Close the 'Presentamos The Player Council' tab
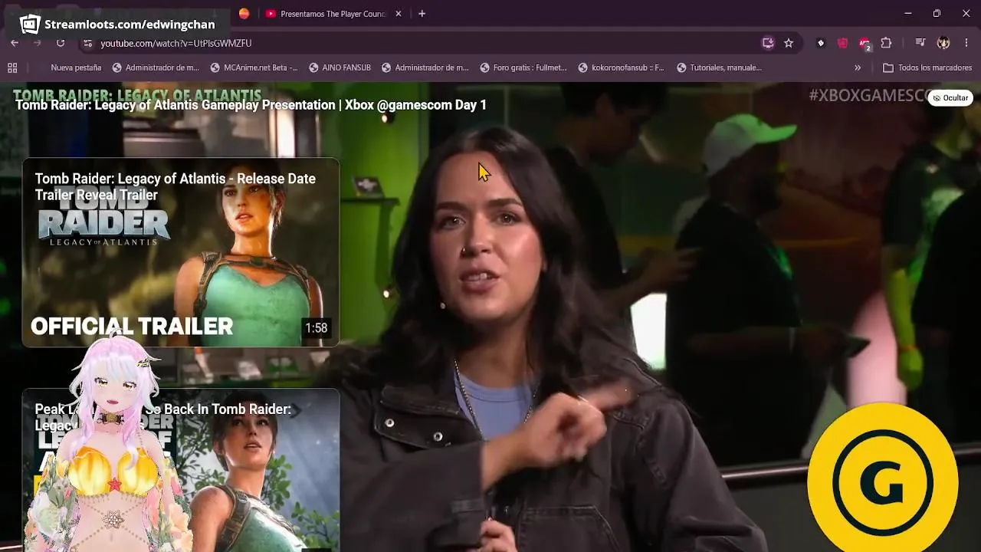The image size is (981, 552). (399, 14)
